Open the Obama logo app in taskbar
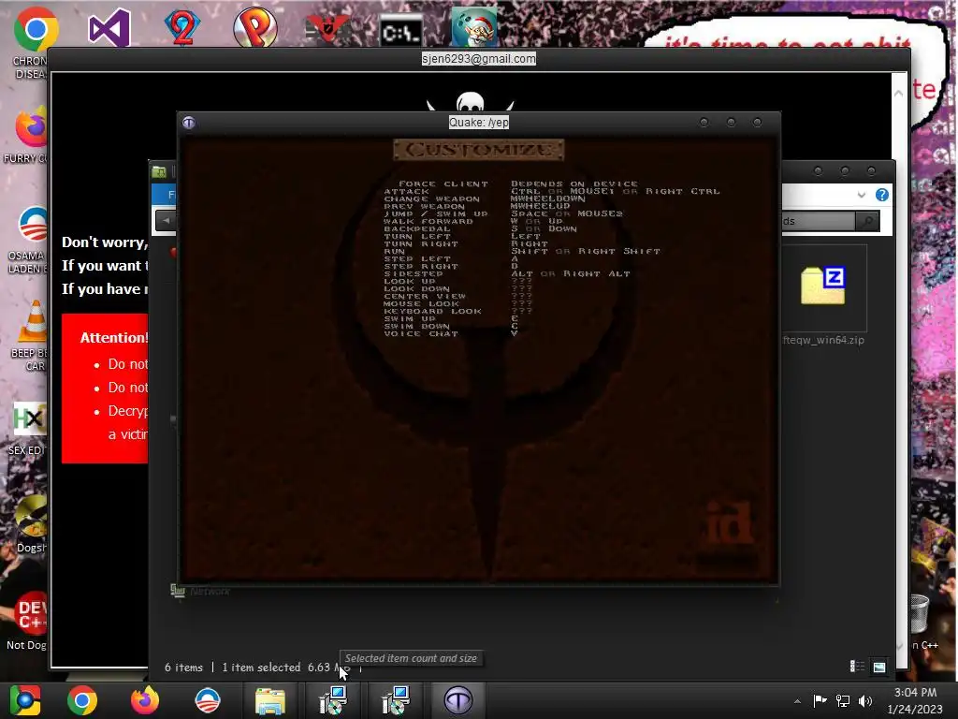Image resolution: width=958 pixels, height=719 pixels. tap(207, 700)
